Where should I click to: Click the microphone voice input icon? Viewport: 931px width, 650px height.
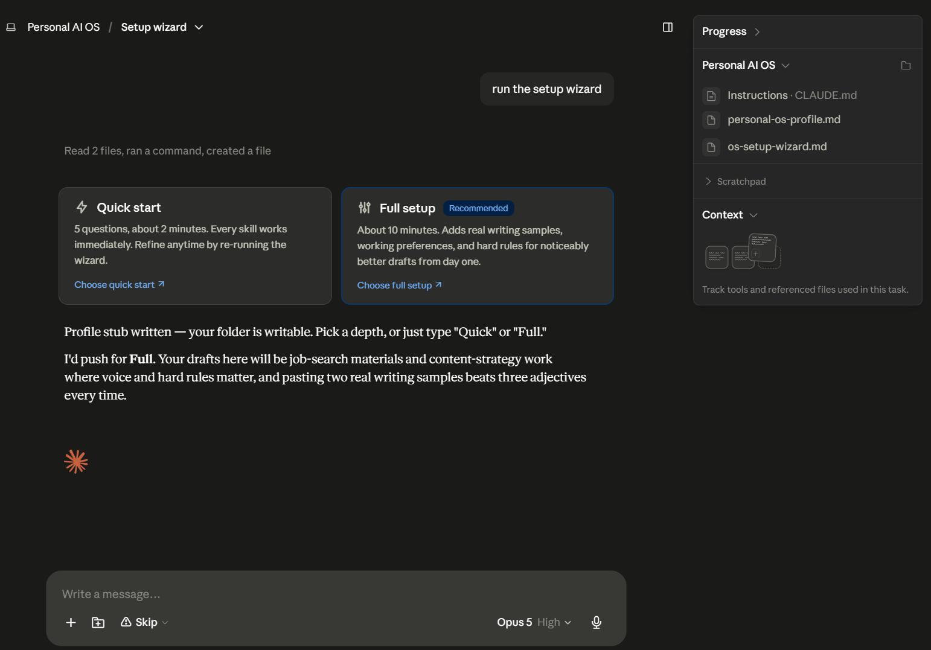[597, 622]
